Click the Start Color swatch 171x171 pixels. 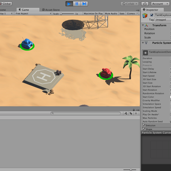click(171, 97)
